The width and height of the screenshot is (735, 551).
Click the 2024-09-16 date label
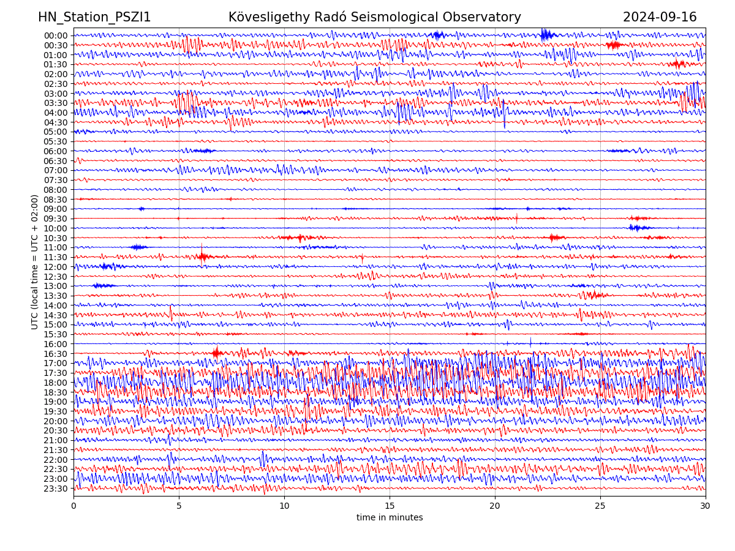660,17
